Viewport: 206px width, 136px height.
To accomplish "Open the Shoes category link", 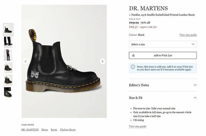I will click(45, 130).
